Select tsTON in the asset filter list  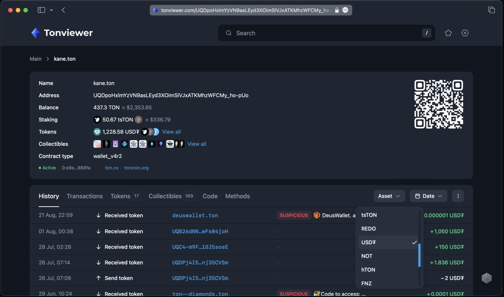coord(369,215)
